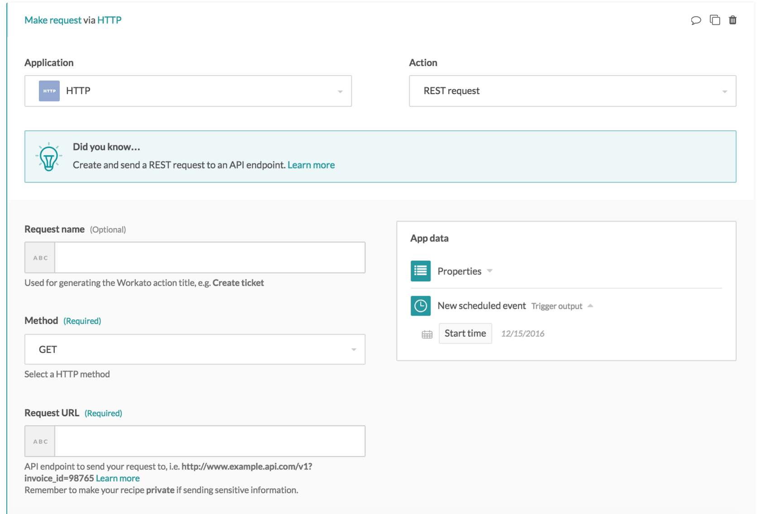
Task: Select the Start time data pill
Action: tap(465, 333)
